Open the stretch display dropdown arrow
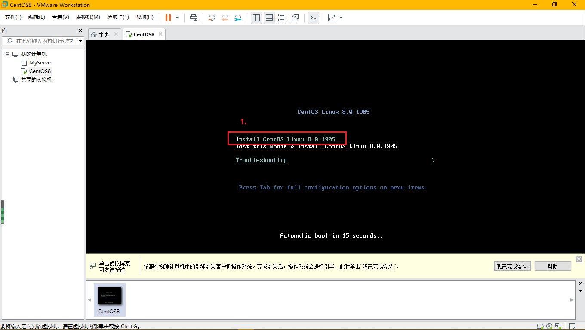The width and height of the screenshot is (585, 330). point(341,18)
